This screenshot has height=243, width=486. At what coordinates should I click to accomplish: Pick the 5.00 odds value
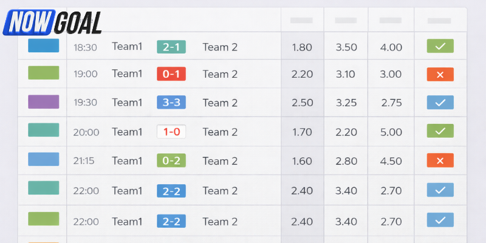click(391, 132)
